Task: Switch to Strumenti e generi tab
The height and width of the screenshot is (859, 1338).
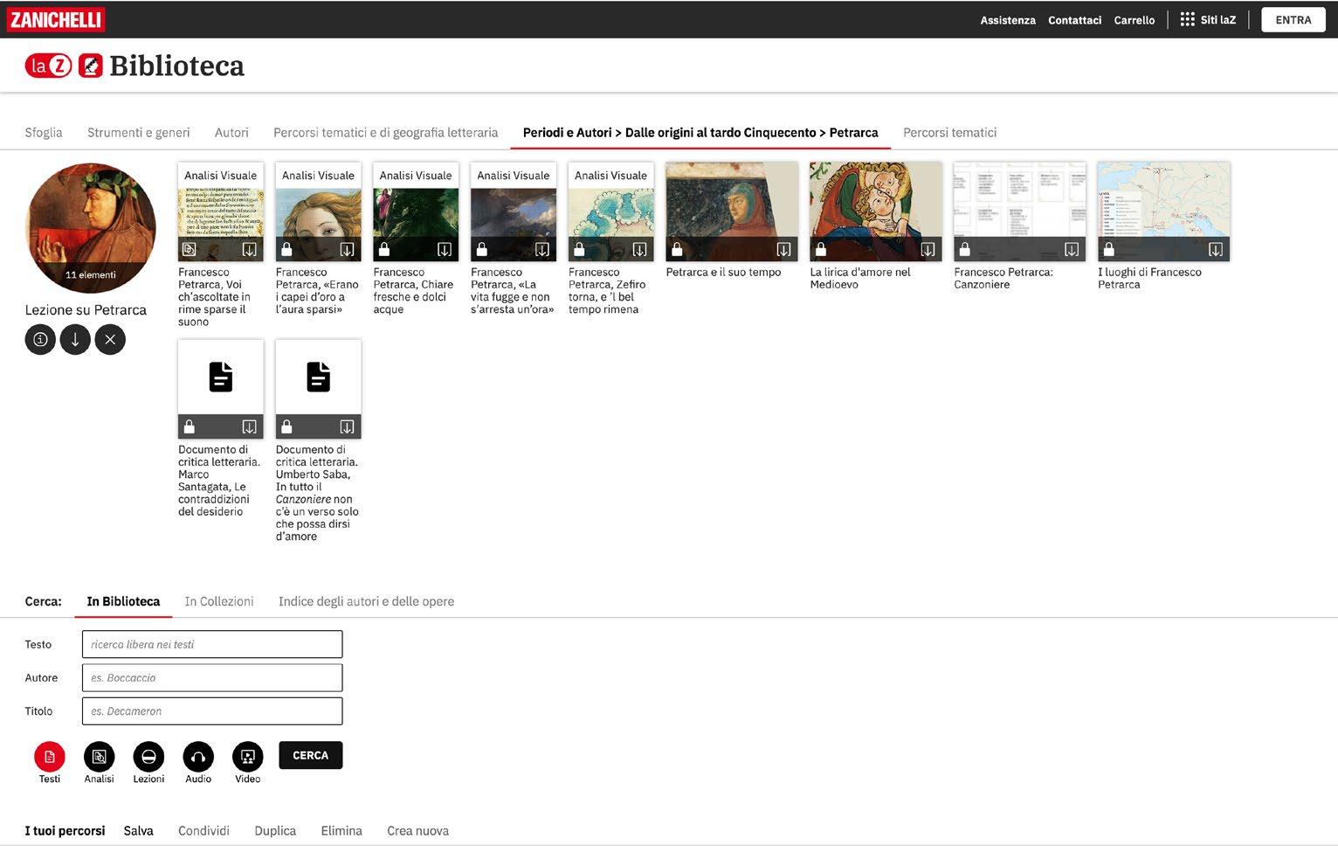Action: (x=139, y=133)
